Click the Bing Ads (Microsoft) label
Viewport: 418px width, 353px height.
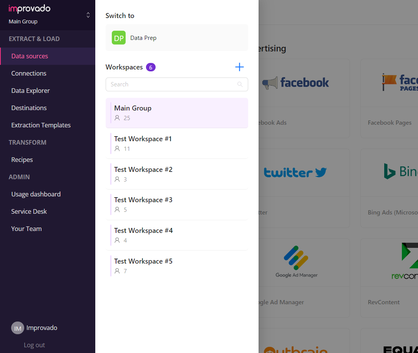(393, 213)
